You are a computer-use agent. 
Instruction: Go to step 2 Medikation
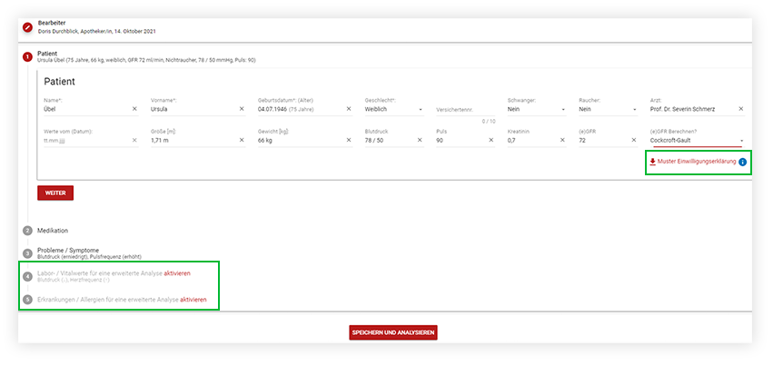[53, 231]
